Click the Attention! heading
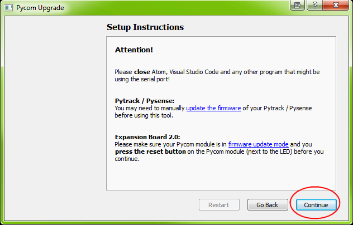Image resolution: width=353 pixels, height=225 pixels. (134, 50)
